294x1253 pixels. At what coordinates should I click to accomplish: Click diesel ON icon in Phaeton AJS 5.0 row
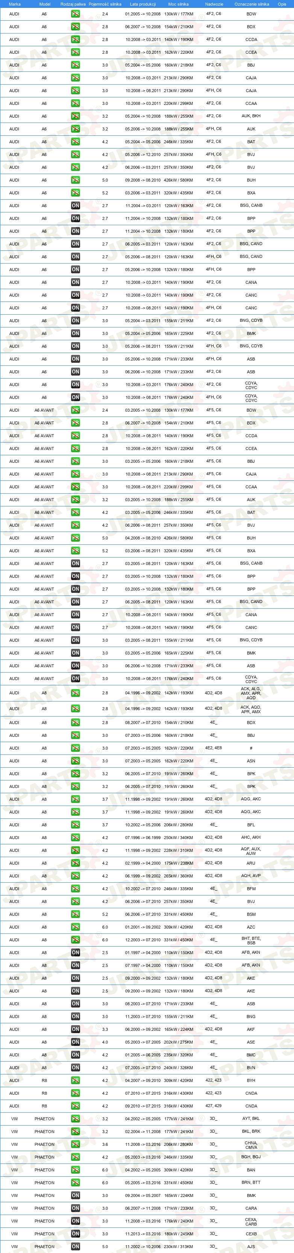click(76, 1247)
